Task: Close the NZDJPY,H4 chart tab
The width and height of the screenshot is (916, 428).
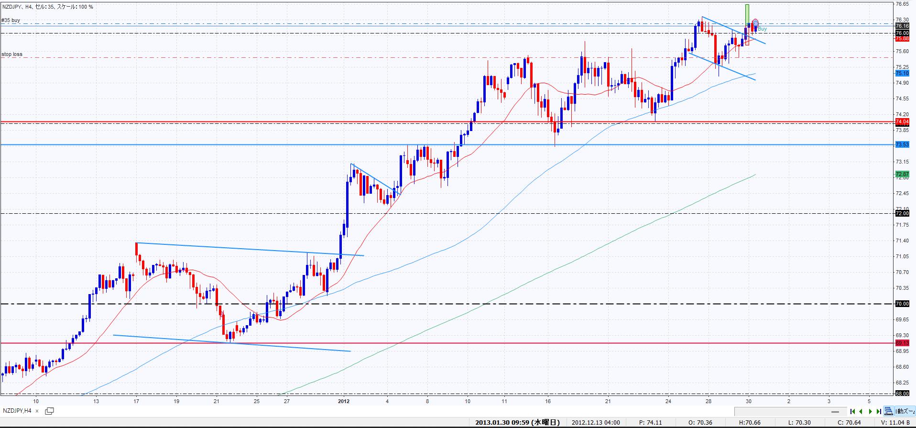Action: [x=37, y=411]
